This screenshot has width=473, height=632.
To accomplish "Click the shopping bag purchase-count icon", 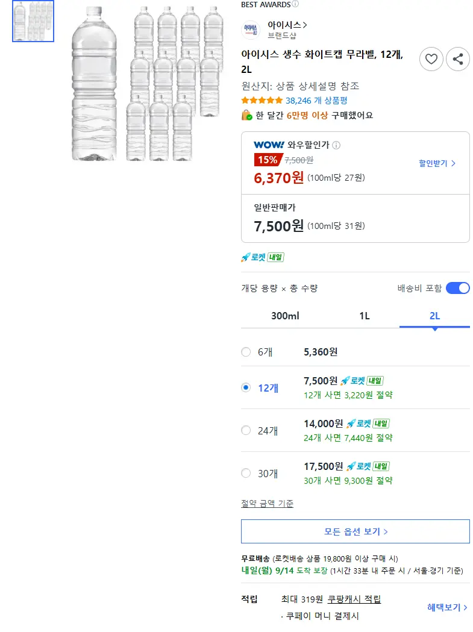I will pos(247,115).
